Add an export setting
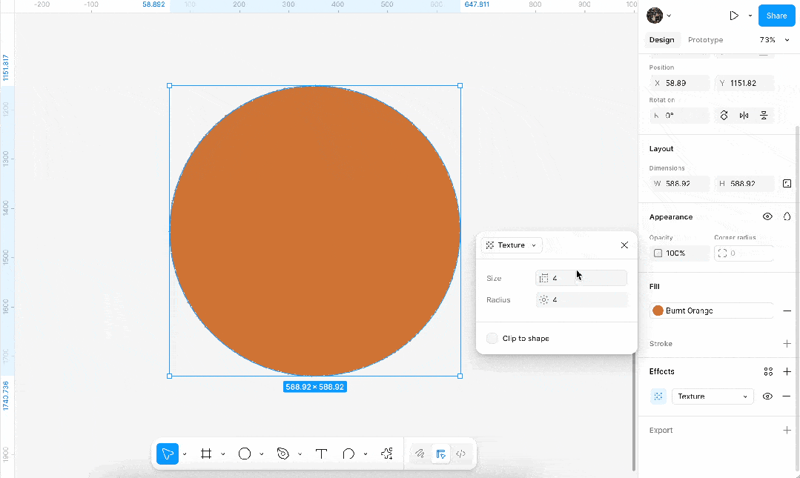This screenshot has height=478, width=800. [787, 431]
